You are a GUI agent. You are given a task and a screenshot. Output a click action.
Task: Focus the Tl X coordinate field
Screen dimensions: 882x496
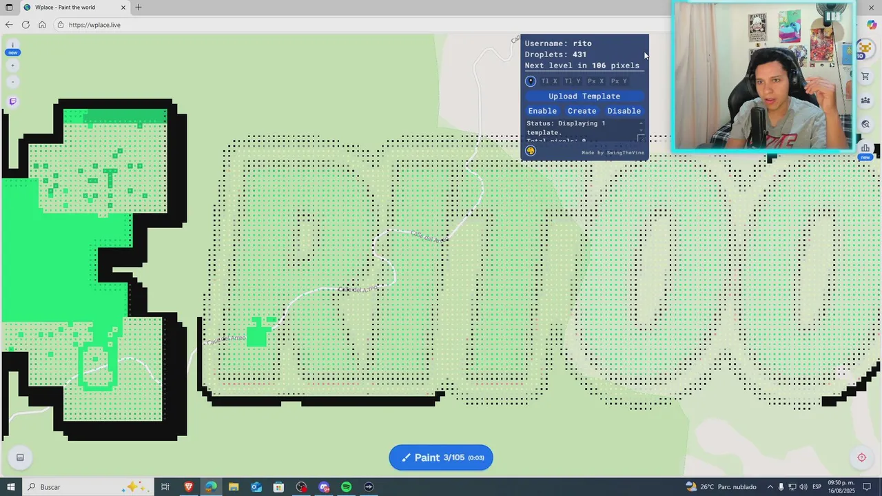tap(549, 81)
